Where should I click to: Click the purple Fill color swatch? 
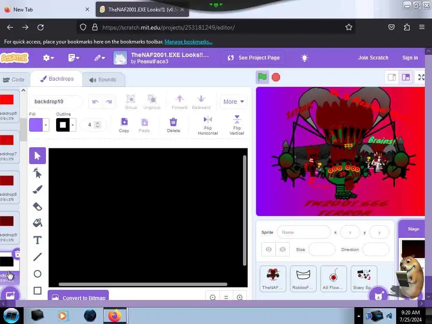tap(36, 125)
